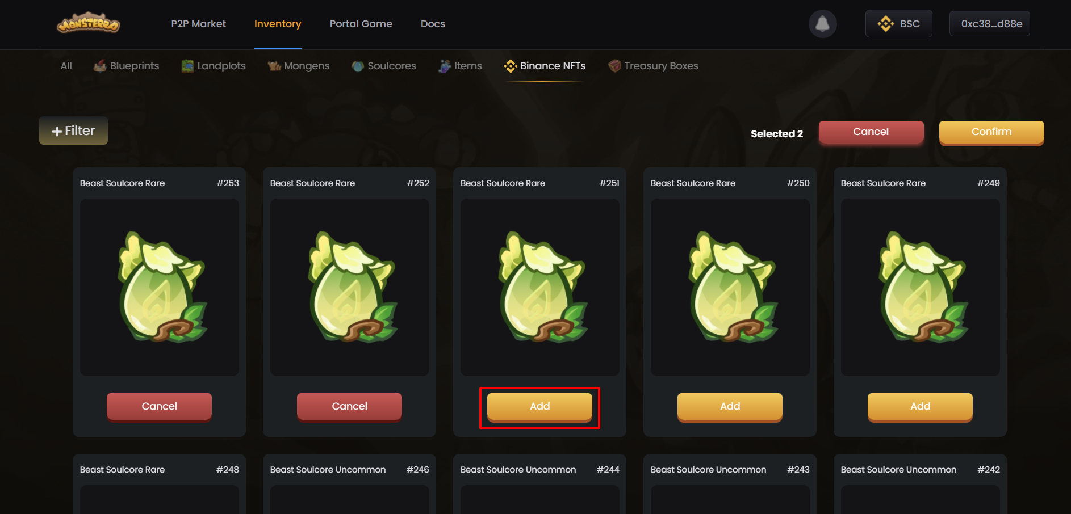Switch to the Mongens category
The width and height of the screenshot is (1071, 514).
299,66
